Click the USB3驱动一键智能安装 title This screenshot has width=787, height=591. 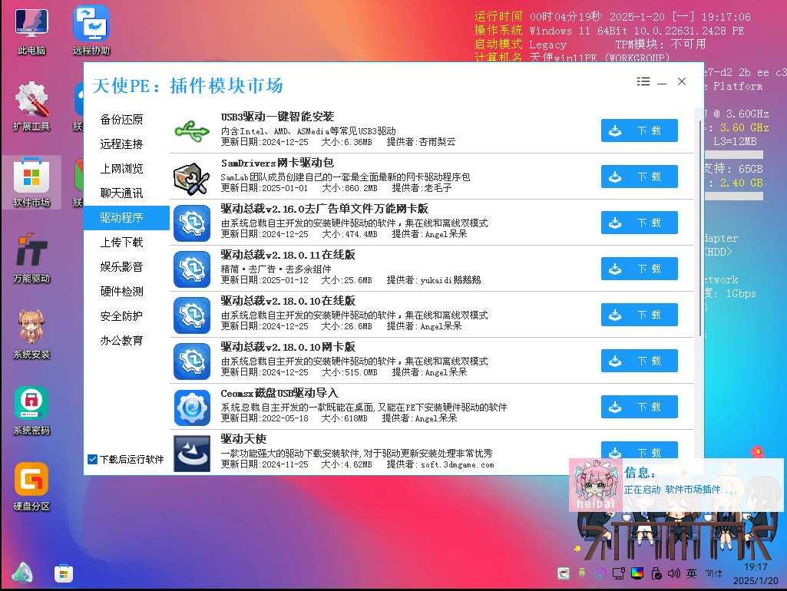(277, 117)
